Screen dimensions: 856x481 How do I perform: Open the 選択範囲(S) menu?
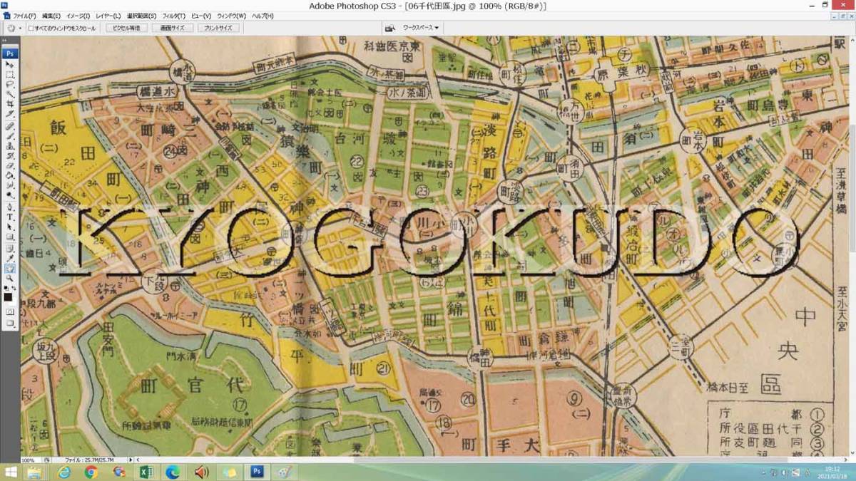(x=142, y=16)
